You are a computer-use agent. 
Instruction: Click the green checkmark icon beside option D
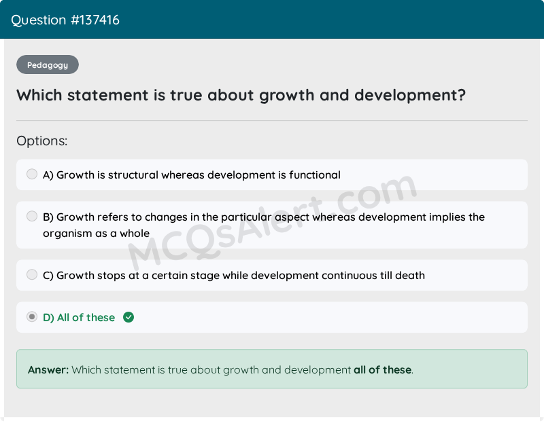129,317
